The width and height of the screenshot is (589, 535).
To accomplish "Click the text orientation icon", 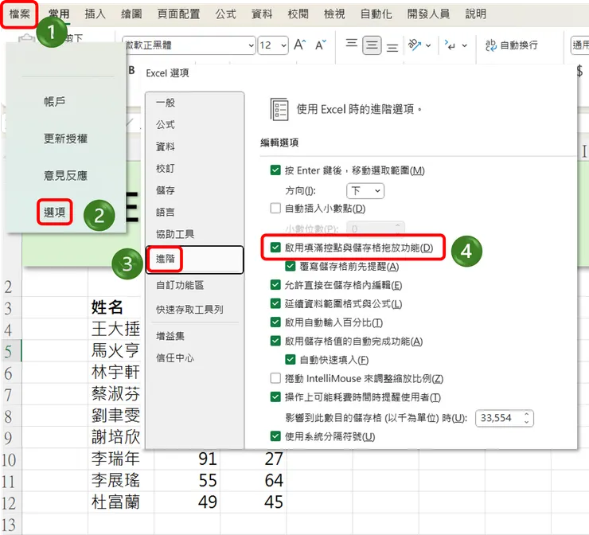I will 415,45.
